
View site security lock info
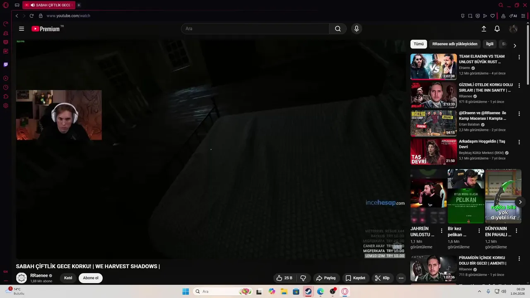coord(41,16)
